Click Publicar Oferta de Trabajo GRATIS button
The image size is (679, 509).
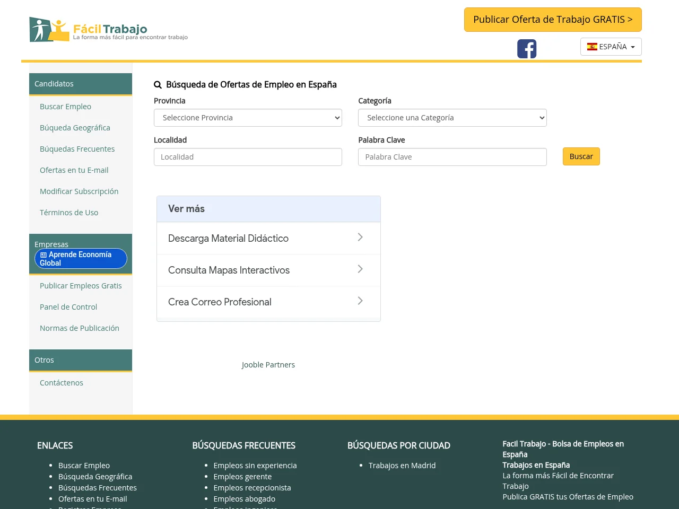pos(553,20)
